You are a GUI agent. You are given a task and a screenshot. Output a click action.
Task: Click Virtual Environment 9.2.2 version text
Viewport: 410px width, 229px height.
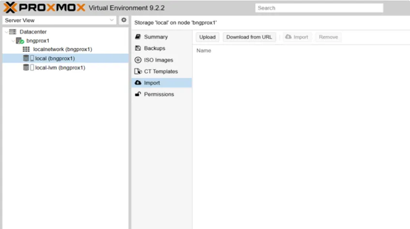pyautogui.click(x=126, y=8)
